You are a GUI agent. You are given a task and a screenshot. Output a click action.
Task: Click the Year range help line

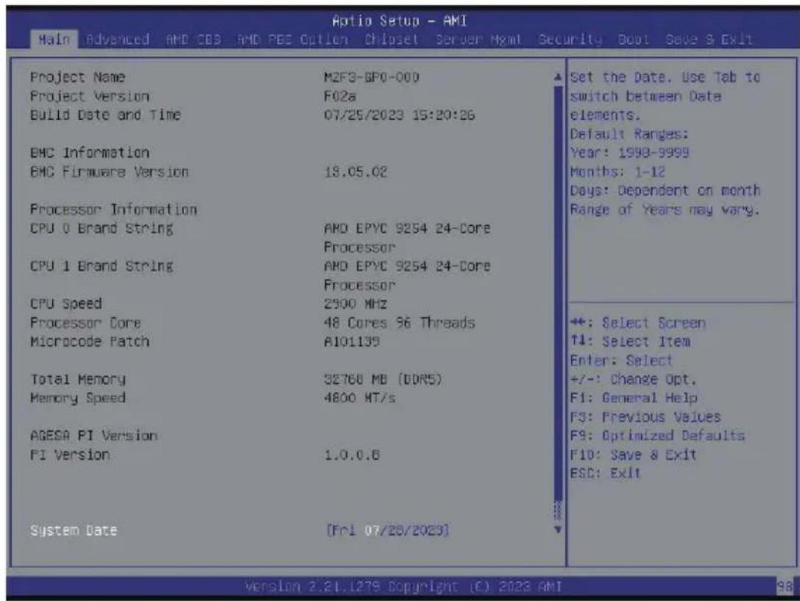pyautogui.click(x=629, y=152)
